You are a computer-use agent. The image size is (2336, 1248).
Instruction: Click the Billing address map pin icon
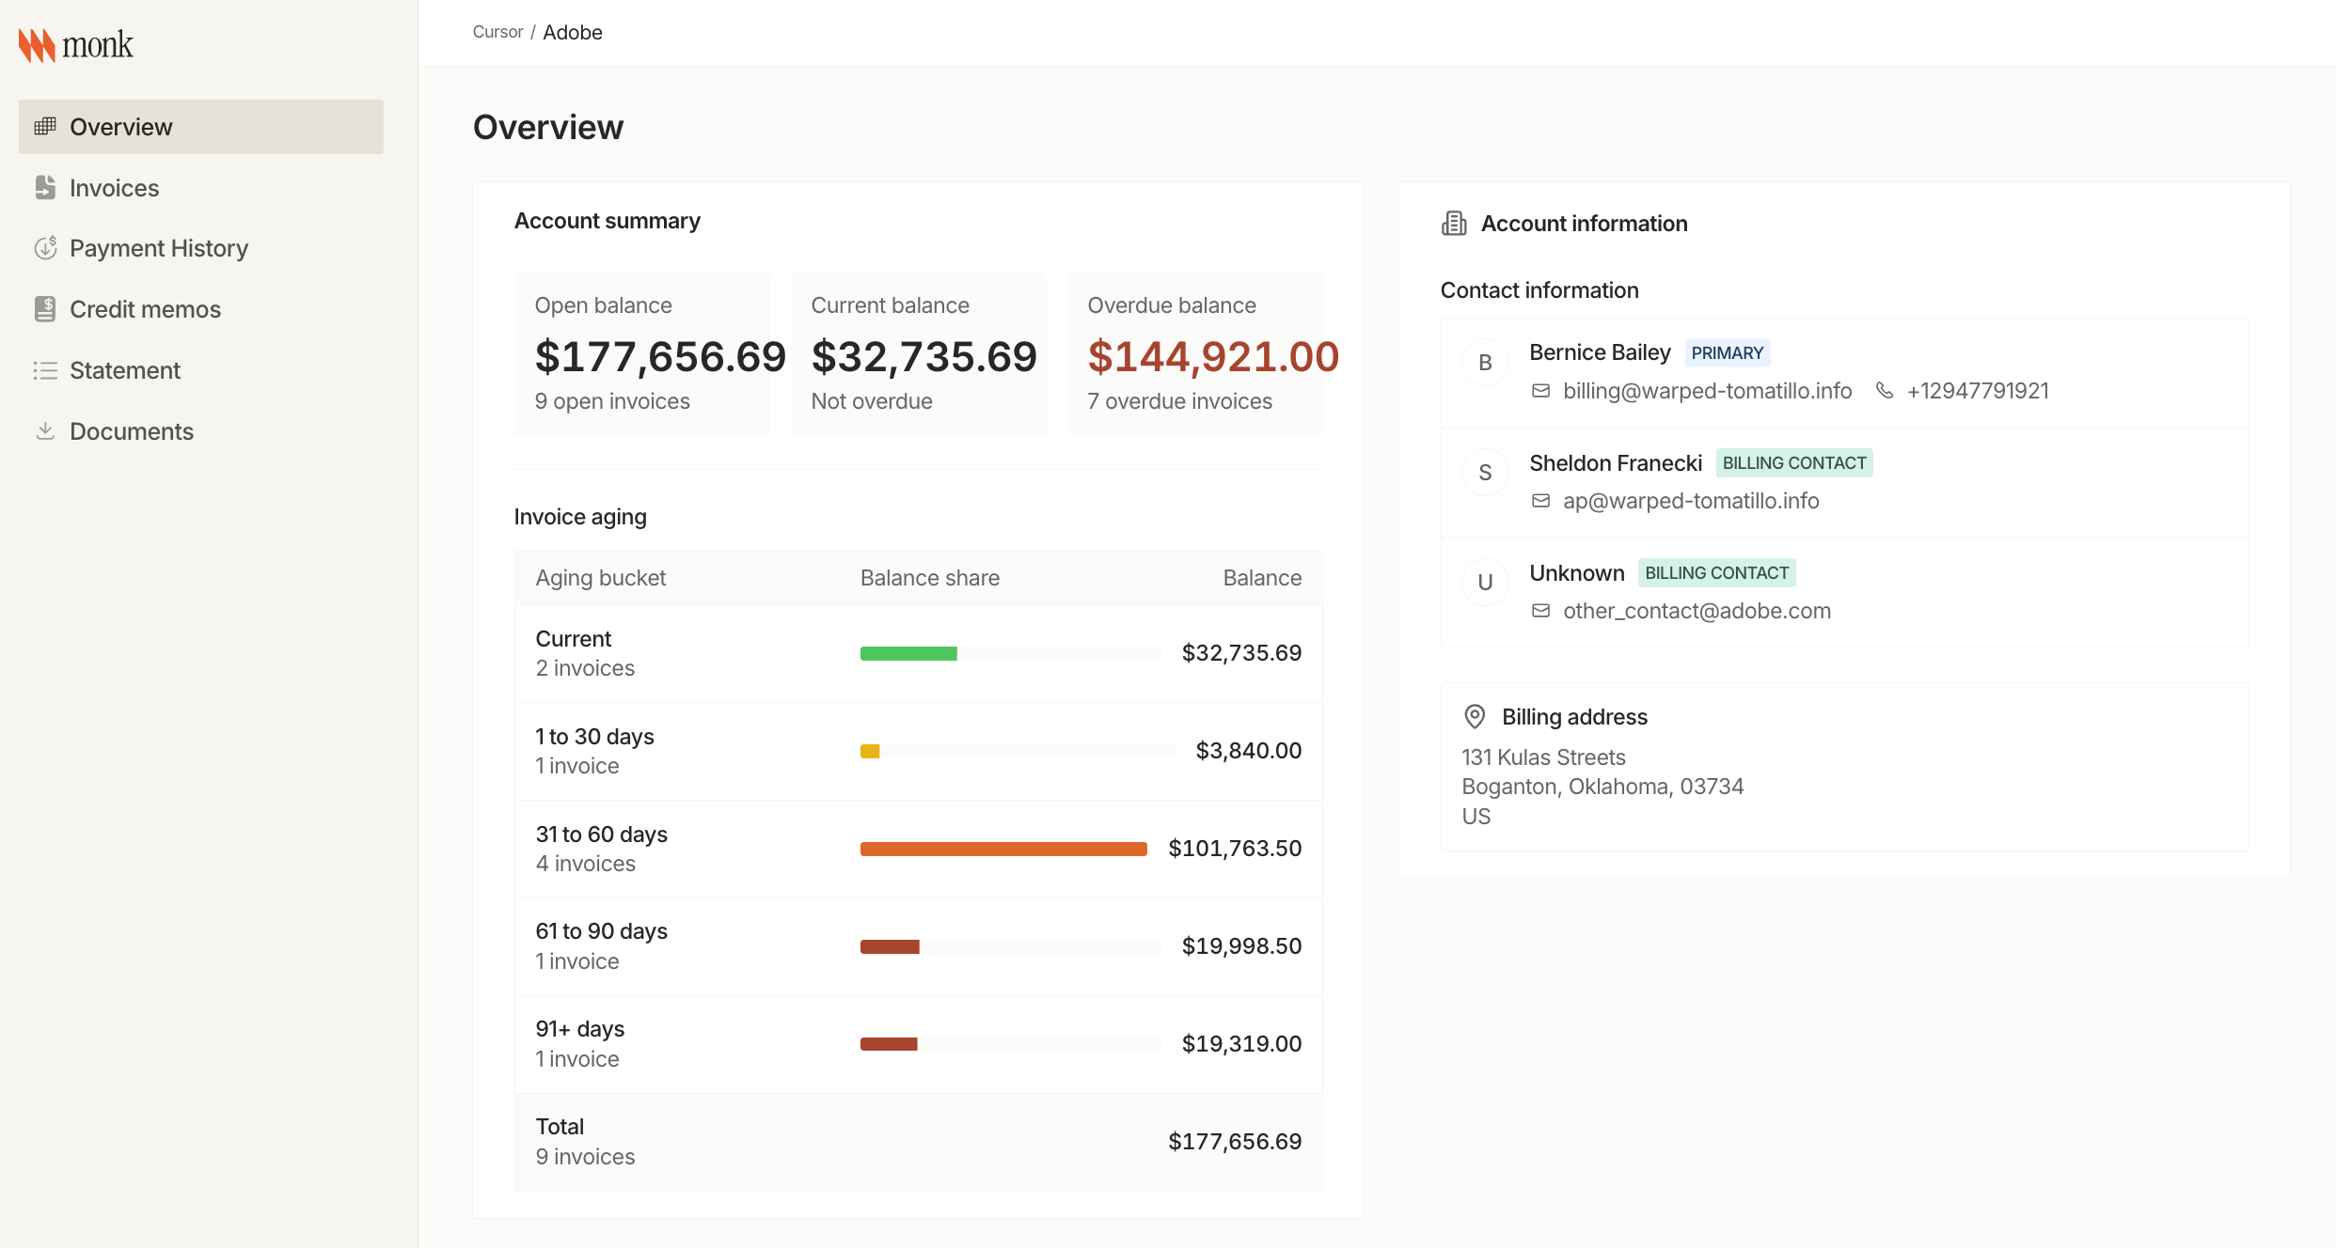click(x=1475, y=717)
